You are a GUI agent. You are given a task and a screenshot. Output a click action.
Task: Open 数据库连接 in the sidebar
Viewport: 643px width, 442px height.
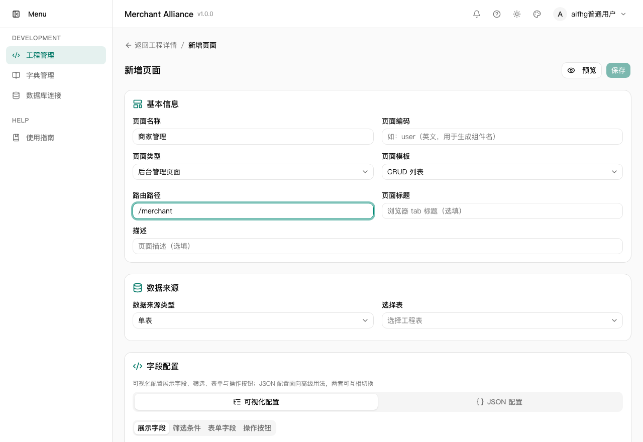[56, 95]
